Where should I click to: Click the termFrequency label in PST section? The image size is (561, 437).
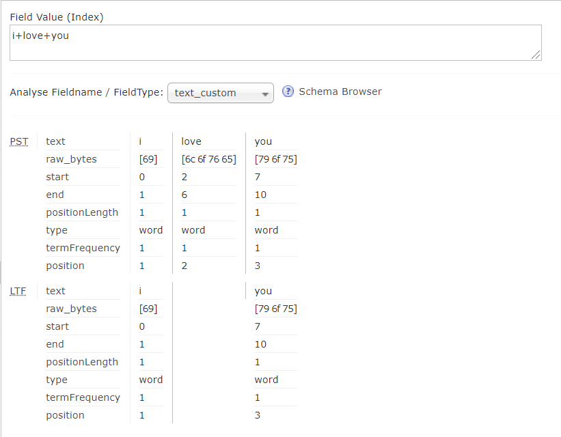pyautogui.click(x=83, y=248)
